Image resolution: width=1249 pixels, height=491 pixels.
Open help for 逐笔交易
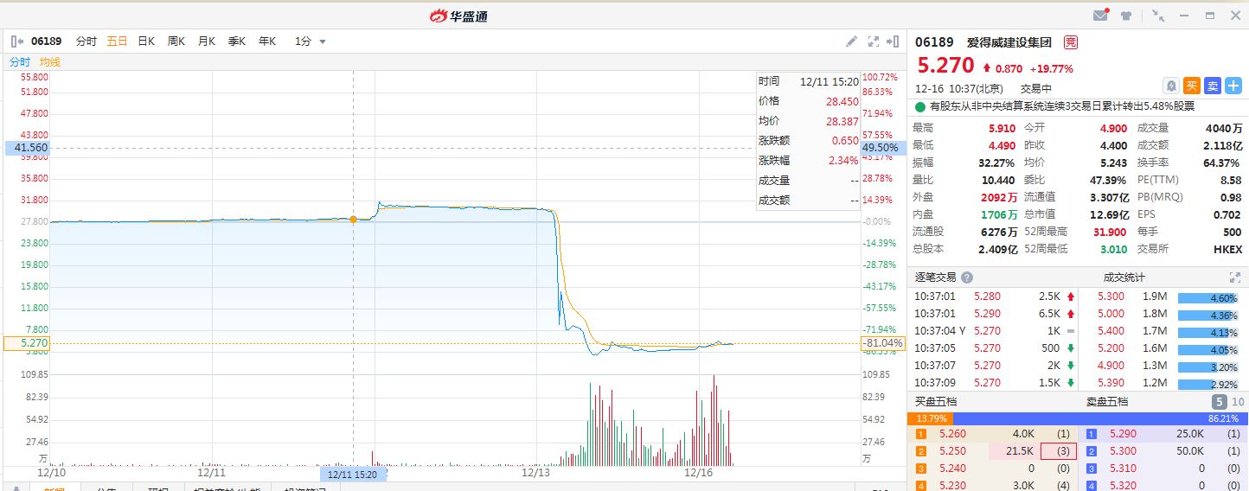(x=967, y=277)
